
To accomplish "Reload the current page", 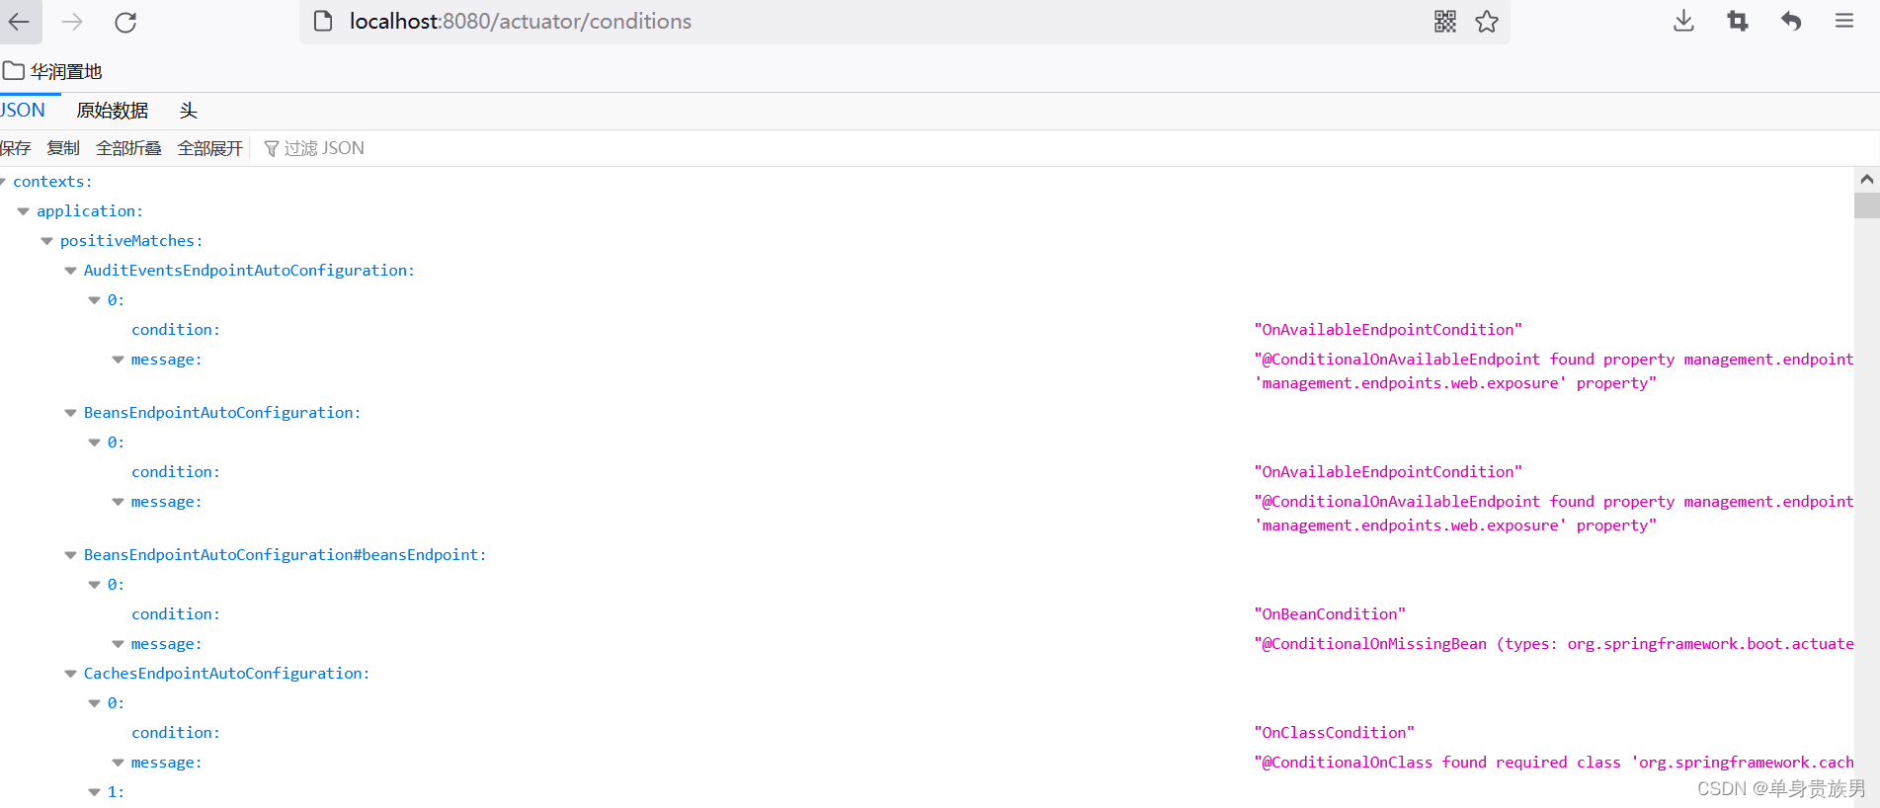I will (x=125, y=22).
